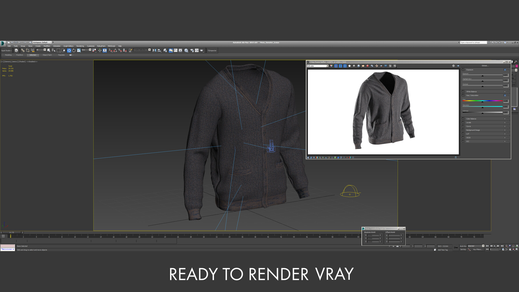Screen dimensions: 519x292
Task: Click the Render Production teapot icon
Action: pyautogui.click(x=202, y=50)
